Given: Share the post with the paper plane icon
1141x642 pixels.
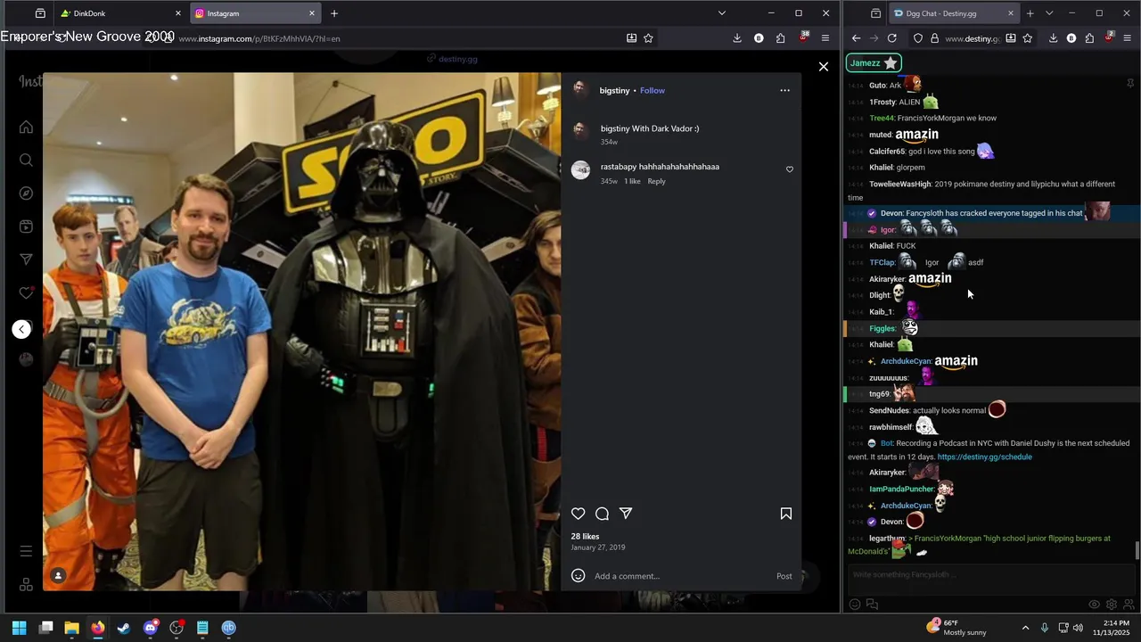Looking at the screenshot, I should pos(626,514).
